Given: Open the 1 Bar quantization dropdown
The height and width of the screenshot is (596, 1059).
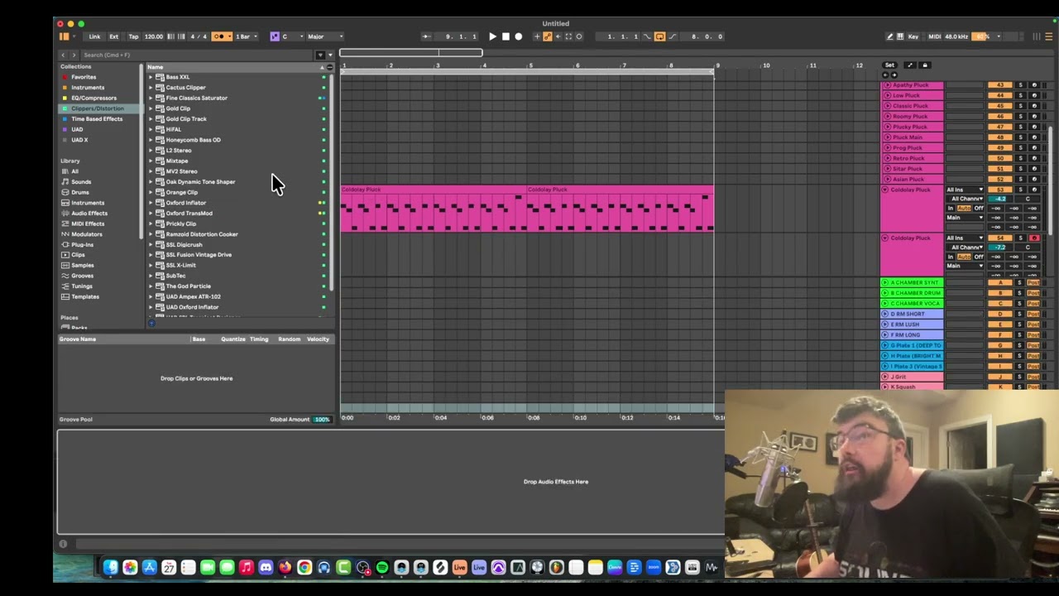Looking at the screenshot, I should pyautogui.click(x=247, y=36).
